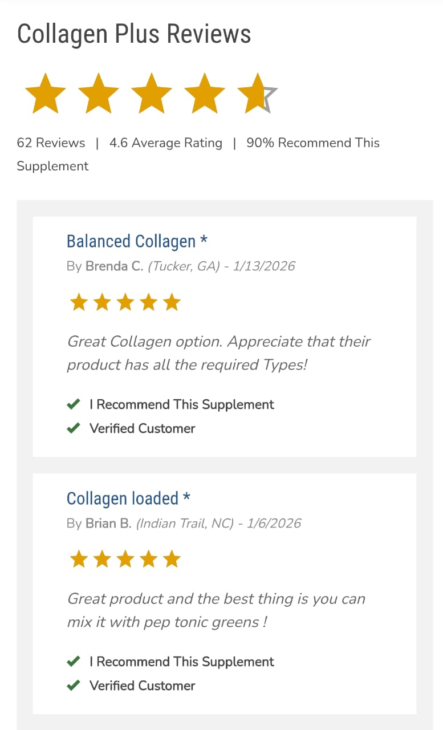Click first star in Brian B.'s rating
This screenshot has height=730, width=443.
(78, 560)
